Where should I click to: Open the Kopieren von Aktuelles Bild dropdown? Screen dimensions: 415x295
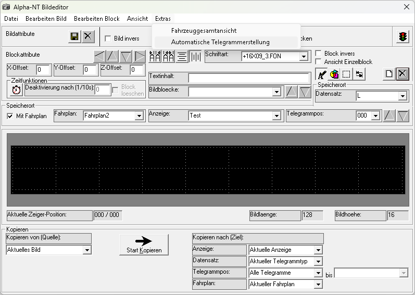86,250
